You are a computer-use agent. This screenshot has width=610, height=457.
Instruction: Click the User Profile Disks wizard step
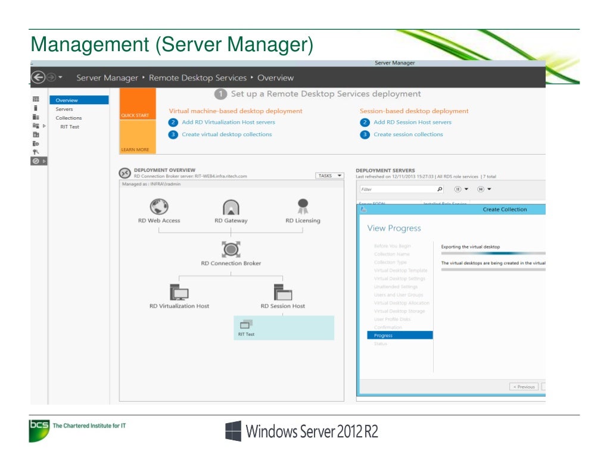[x=392, y=319]
